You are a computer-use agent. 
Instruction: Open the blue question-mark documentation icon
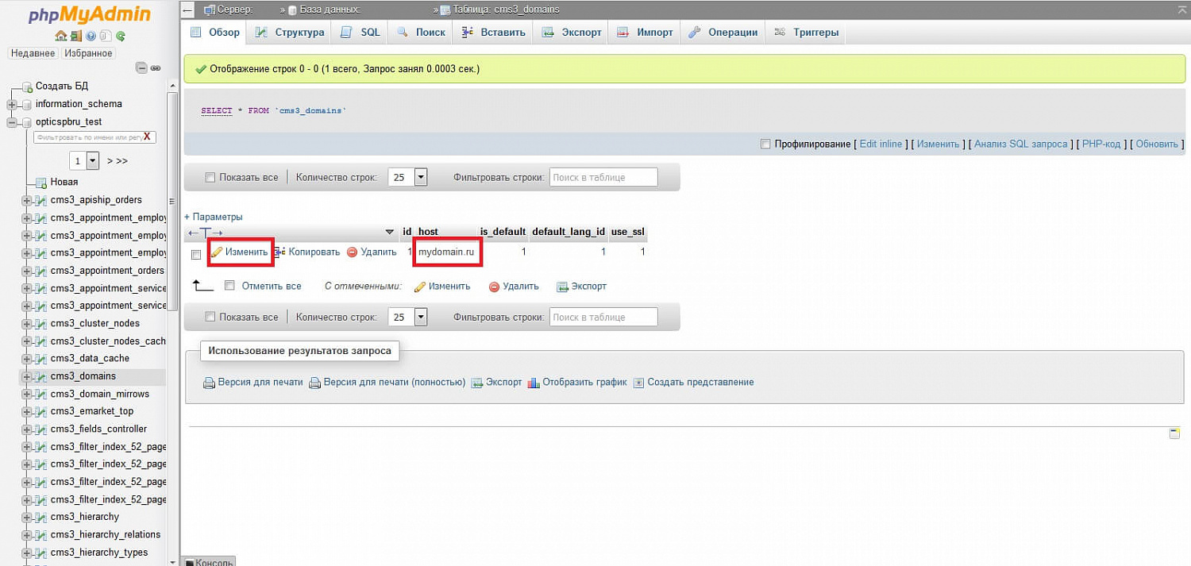(91, 36)
